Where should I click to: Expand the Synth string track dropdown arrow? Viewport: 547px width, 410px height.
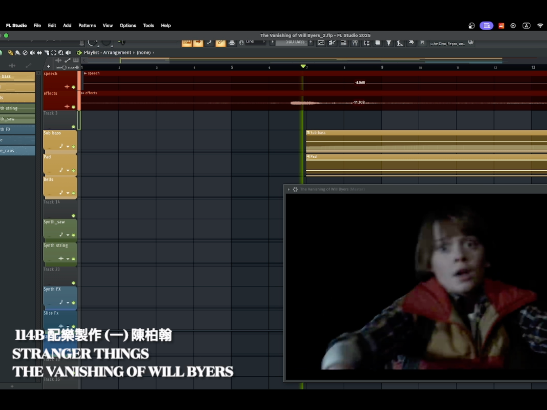pyautogui.click(x=68, y=259)
